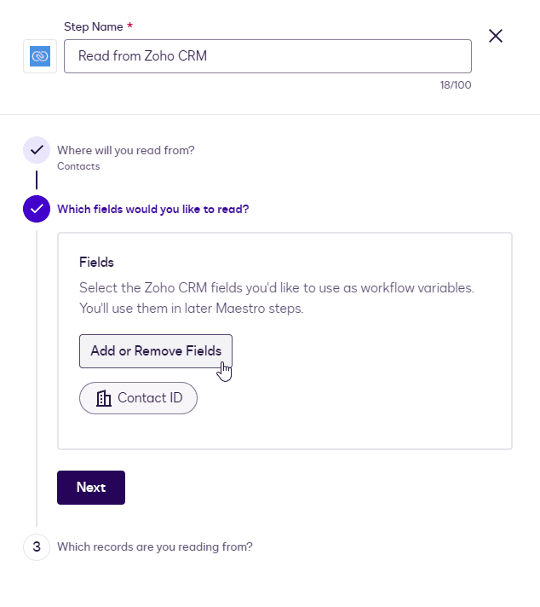Click the step one checkmark circle

(x=36, y=150)
